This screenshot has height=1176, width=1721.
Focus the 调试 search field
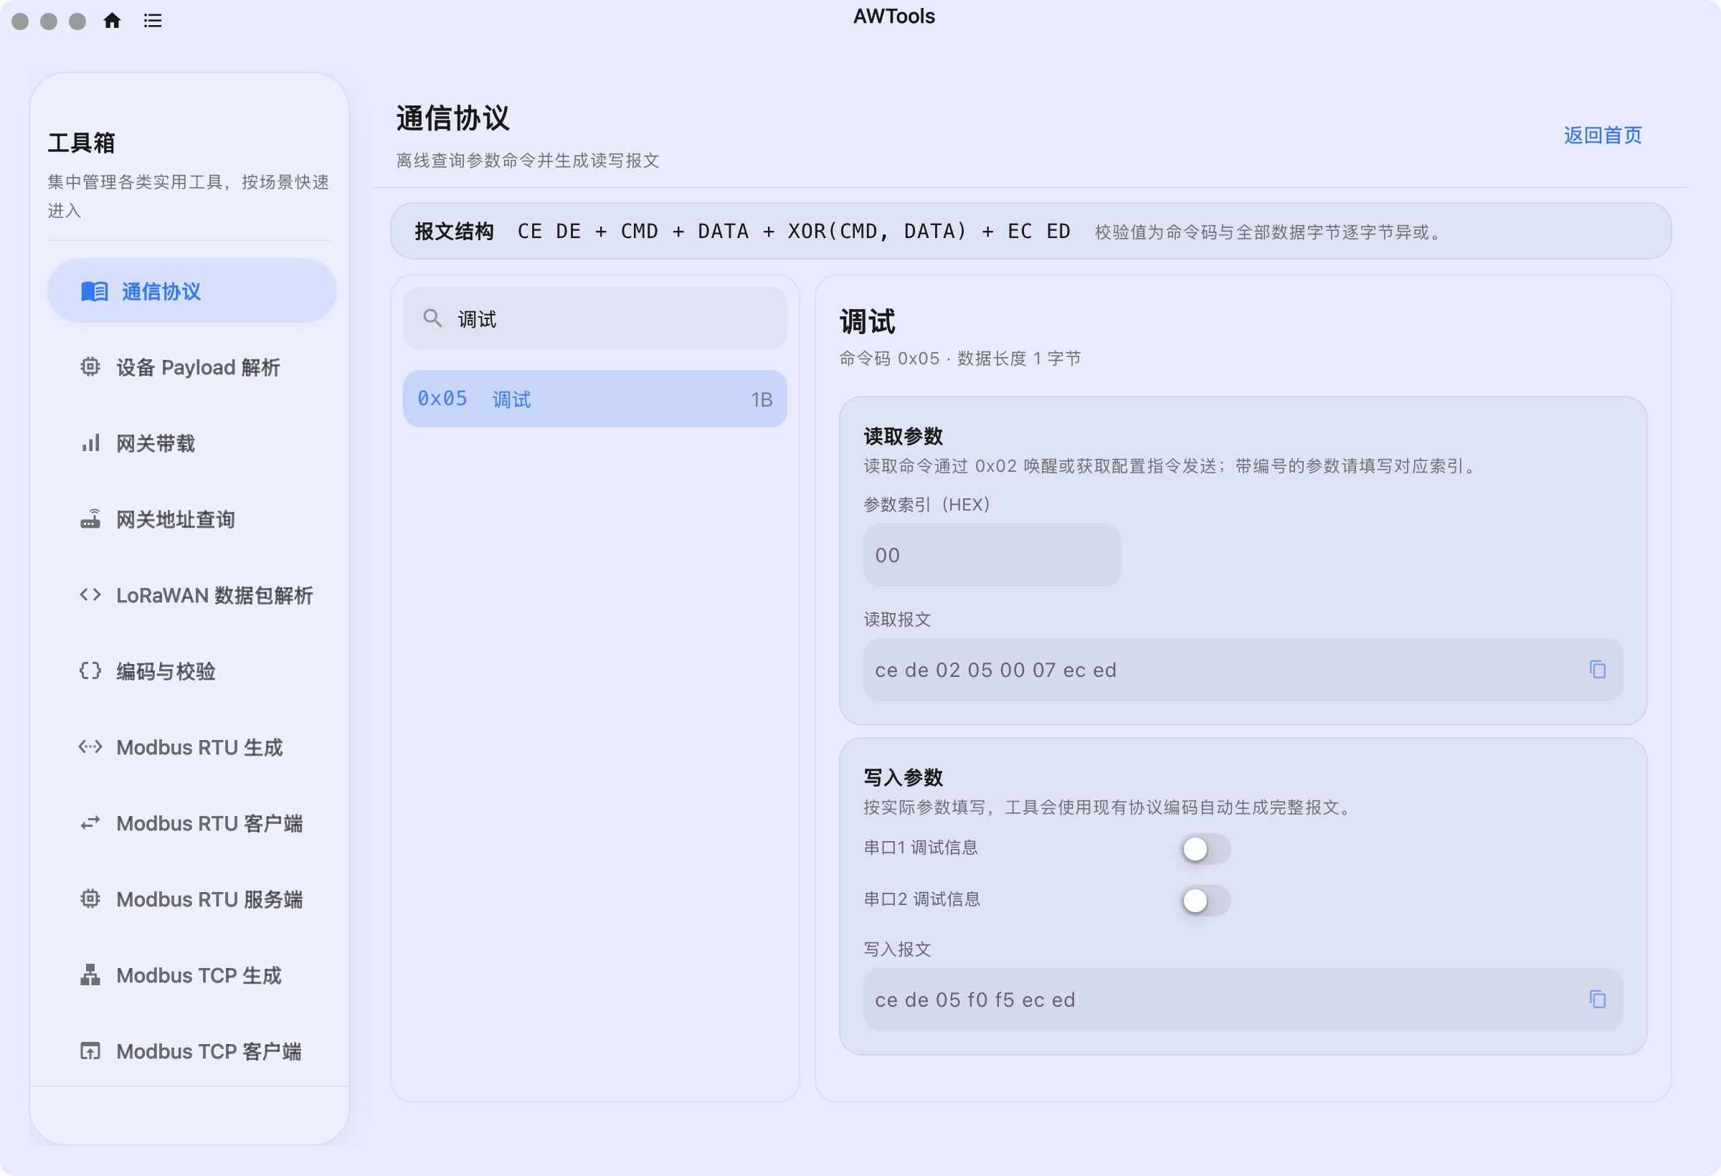click(594, 318)
